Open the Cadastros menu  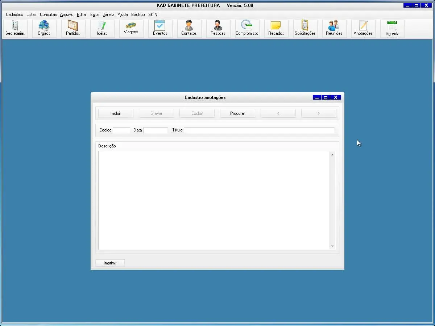(14, 14)
